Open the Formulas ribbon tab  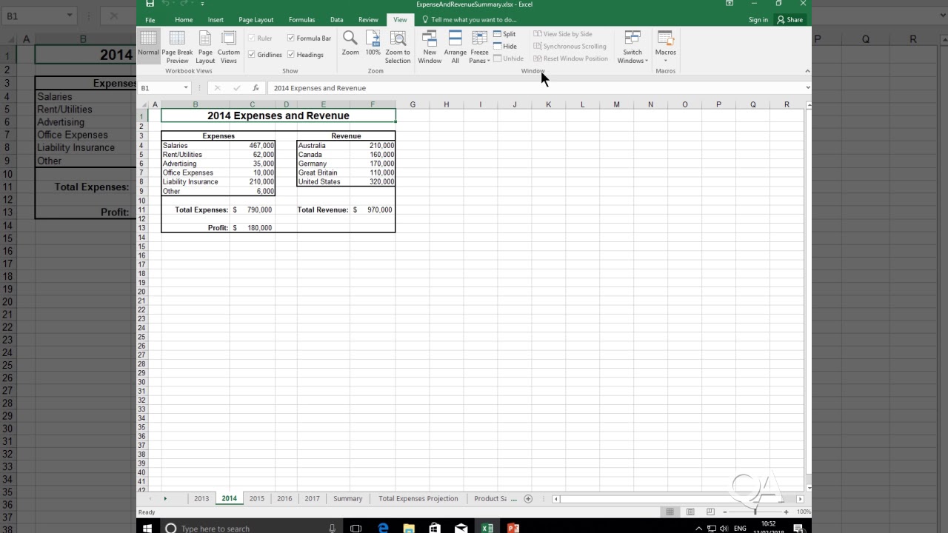pos(301,20)
